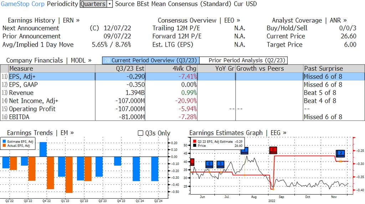Click the -81.000M EBITDA estimate
The image size is (365, 204).
132,117
